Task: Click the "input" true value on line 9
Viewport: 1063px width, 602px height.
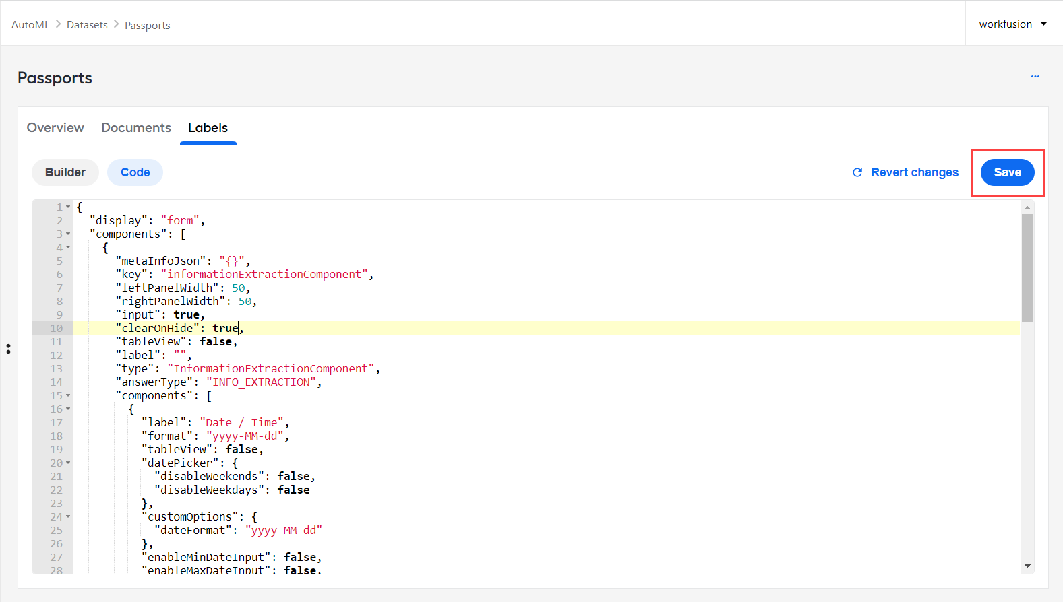Action: [x=186, y=314]
